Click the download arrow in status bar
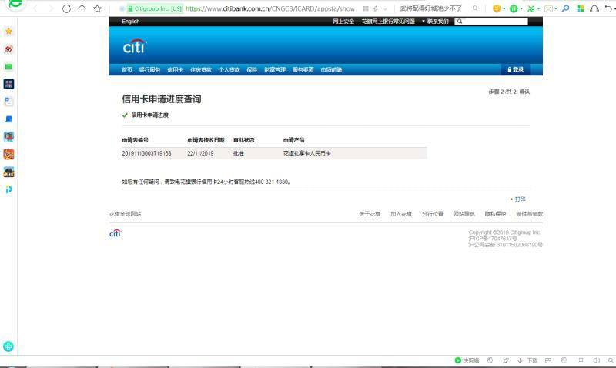This screenshot has height=368, width=616. [x=520, y=360]
